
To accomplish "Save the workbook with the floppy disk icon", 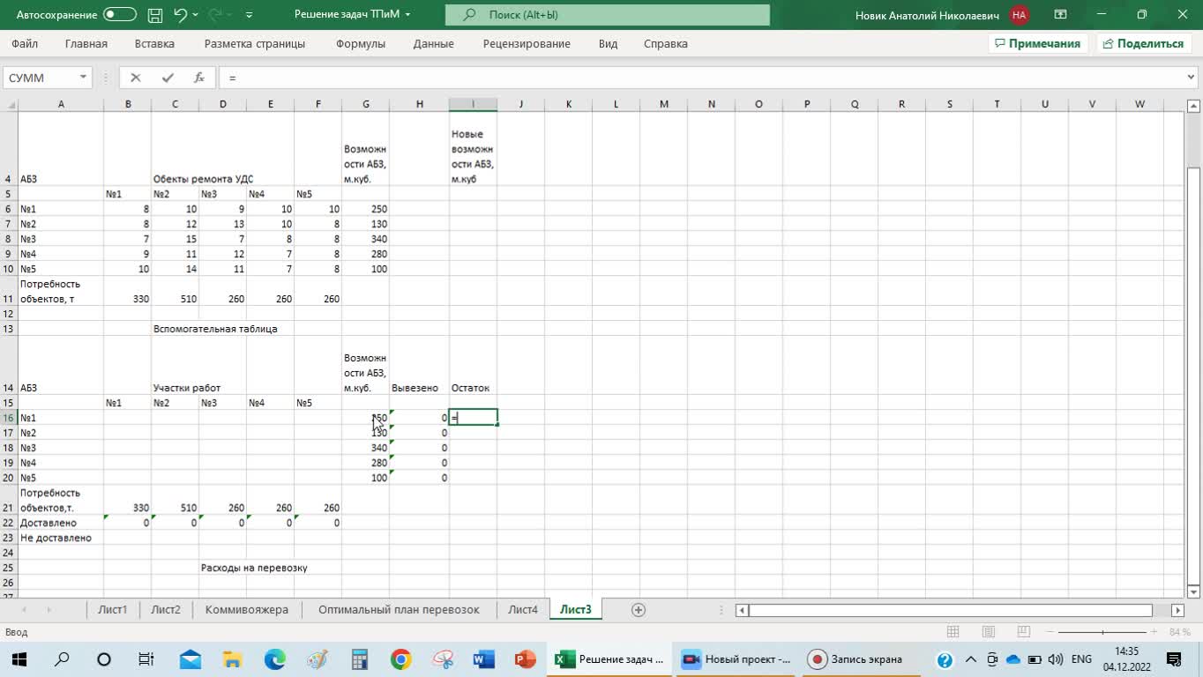I will (155, 15).
